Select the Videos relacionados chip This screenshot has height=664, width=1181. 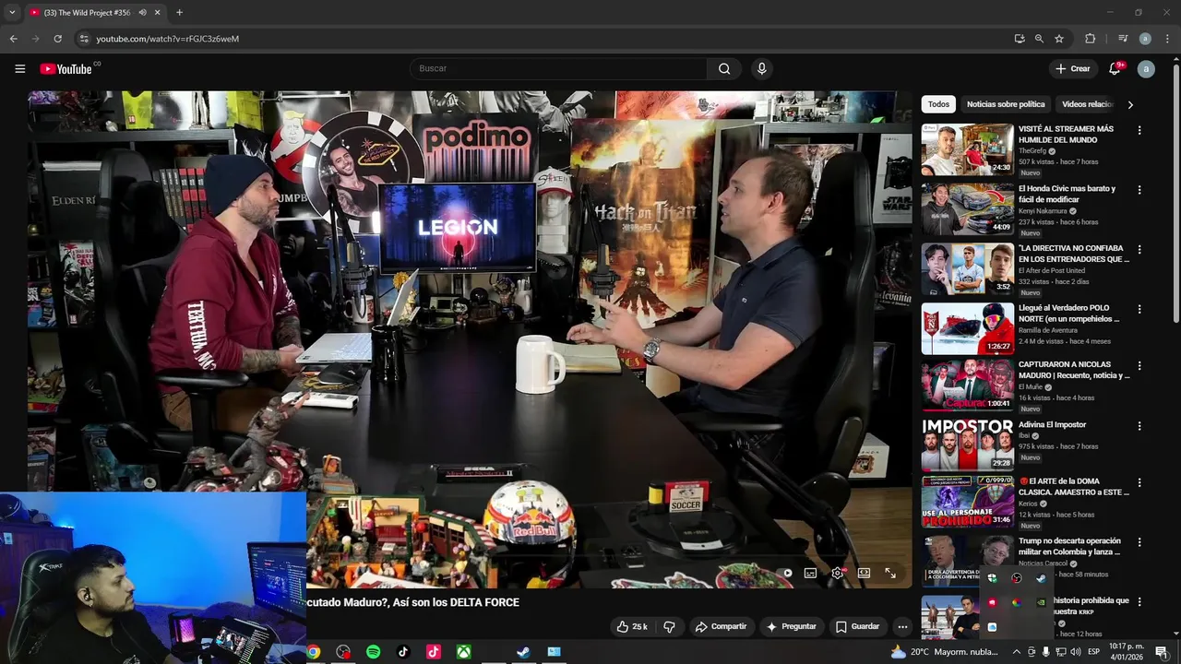[1088, 104]
